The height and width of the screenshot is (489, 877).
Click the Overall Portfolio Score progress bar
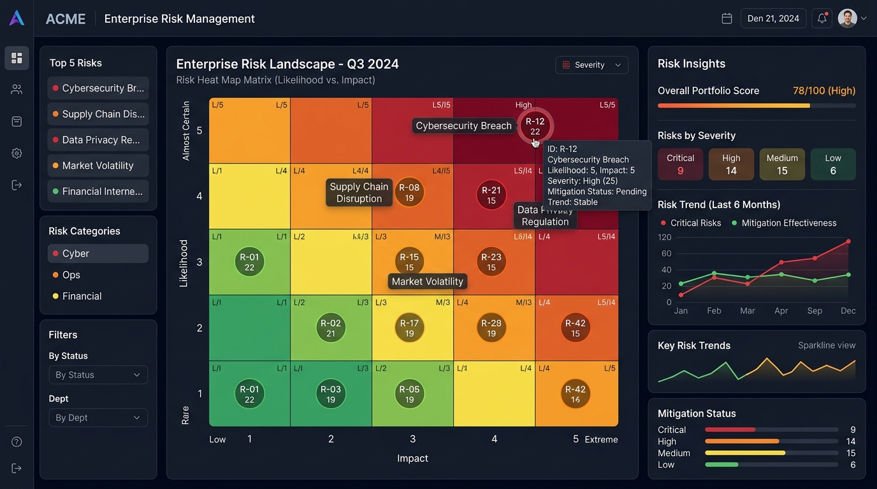click(757, 106)
